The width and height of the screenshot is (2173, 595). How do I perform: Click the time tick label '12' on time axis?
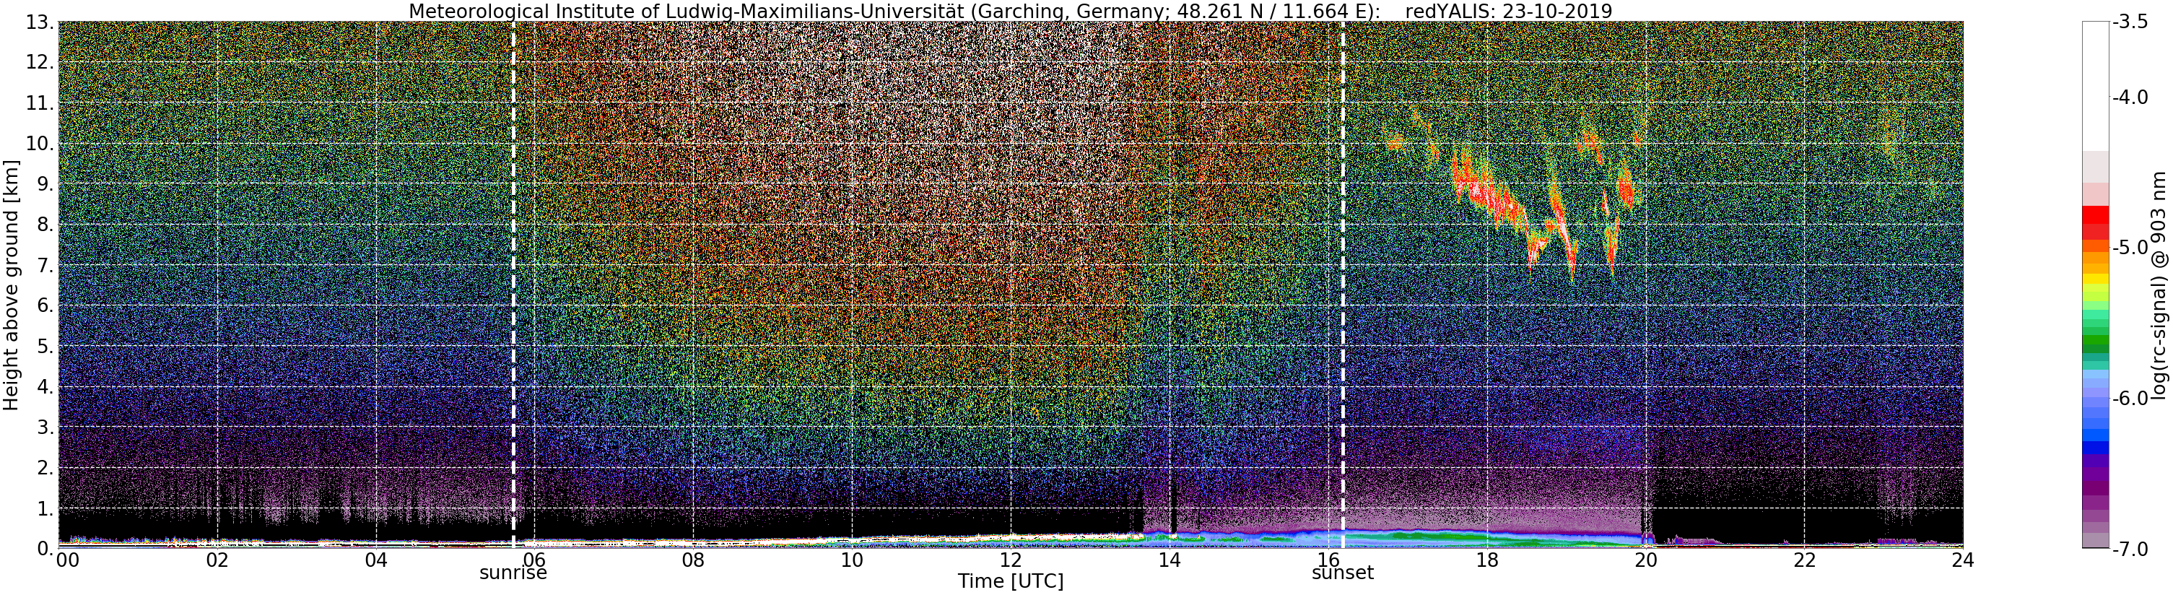[x=1011, y=561]
